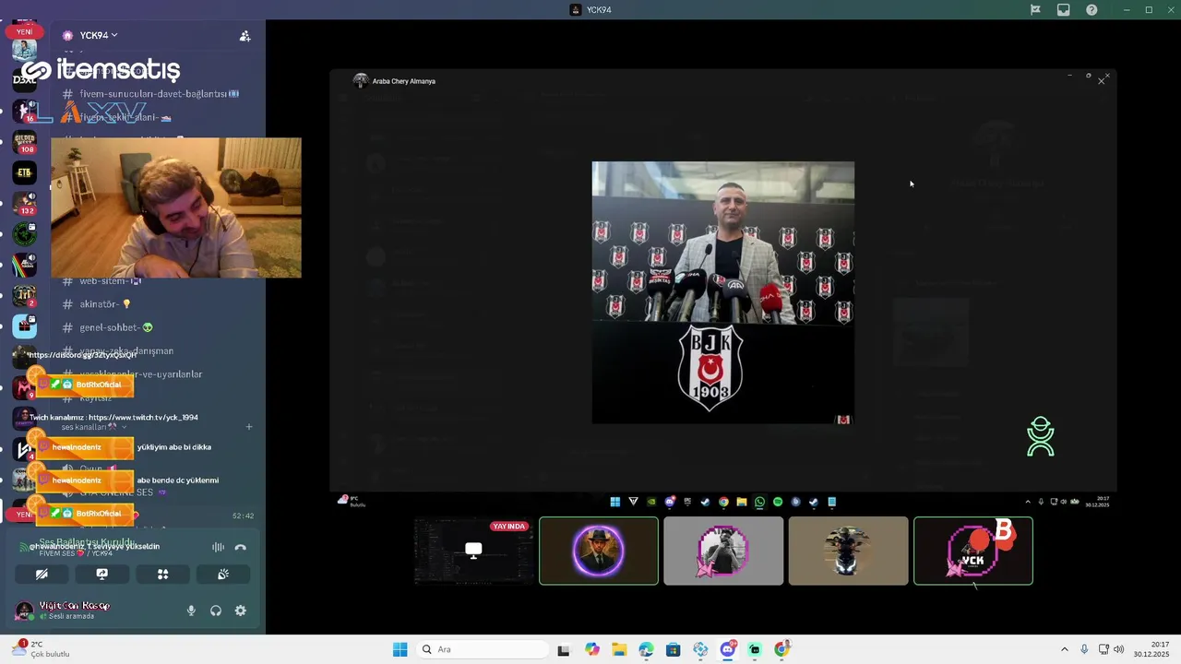
Task: Click the plus icon next to ses kanalları
Action: [249, 427]
